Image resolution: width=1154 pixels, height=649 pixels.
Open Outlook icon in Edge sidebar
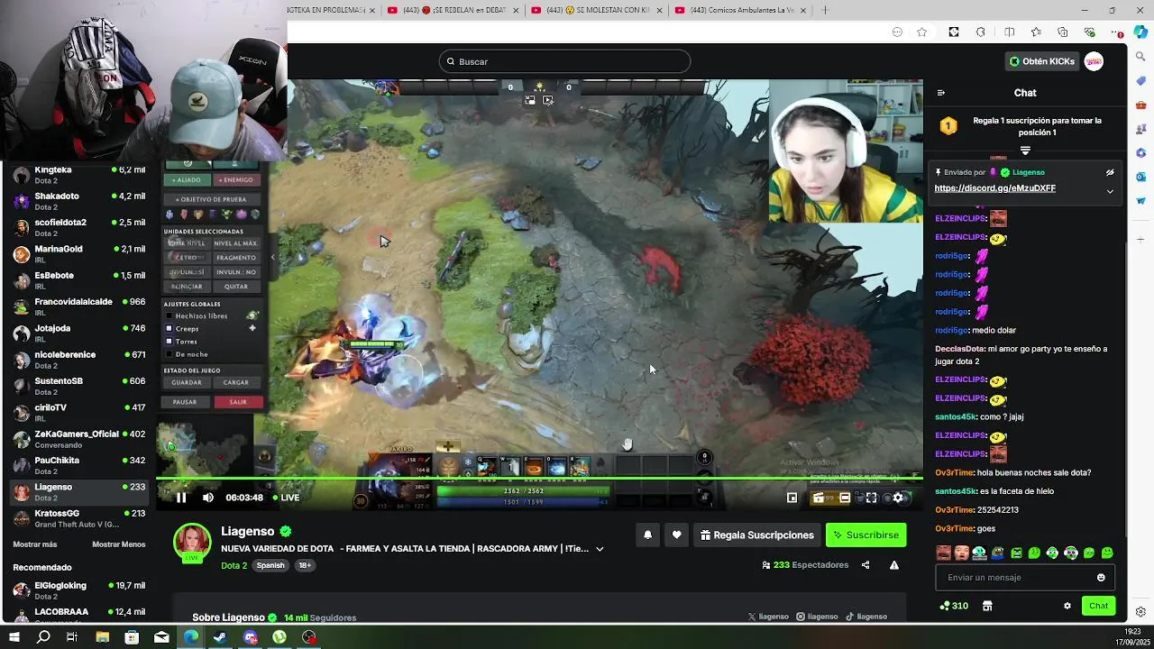coord(1140,177)
